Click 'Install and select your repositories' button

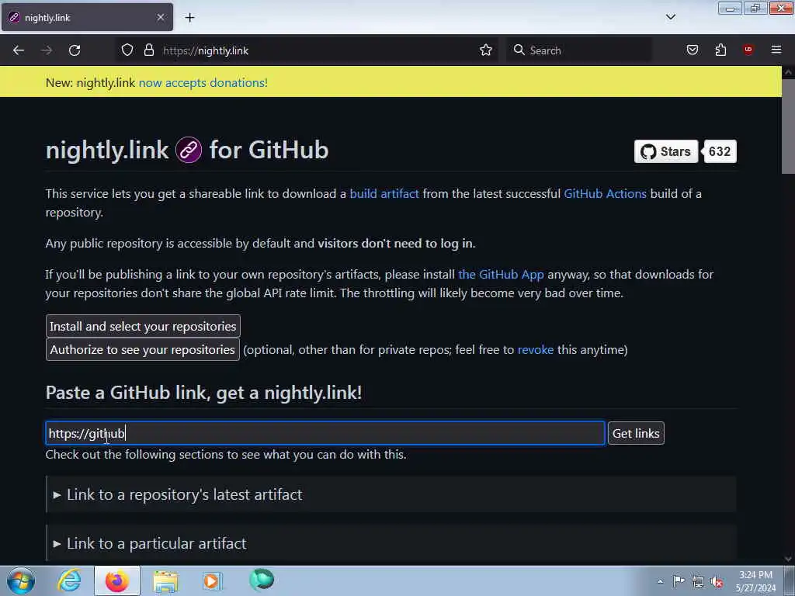[143, 326]
